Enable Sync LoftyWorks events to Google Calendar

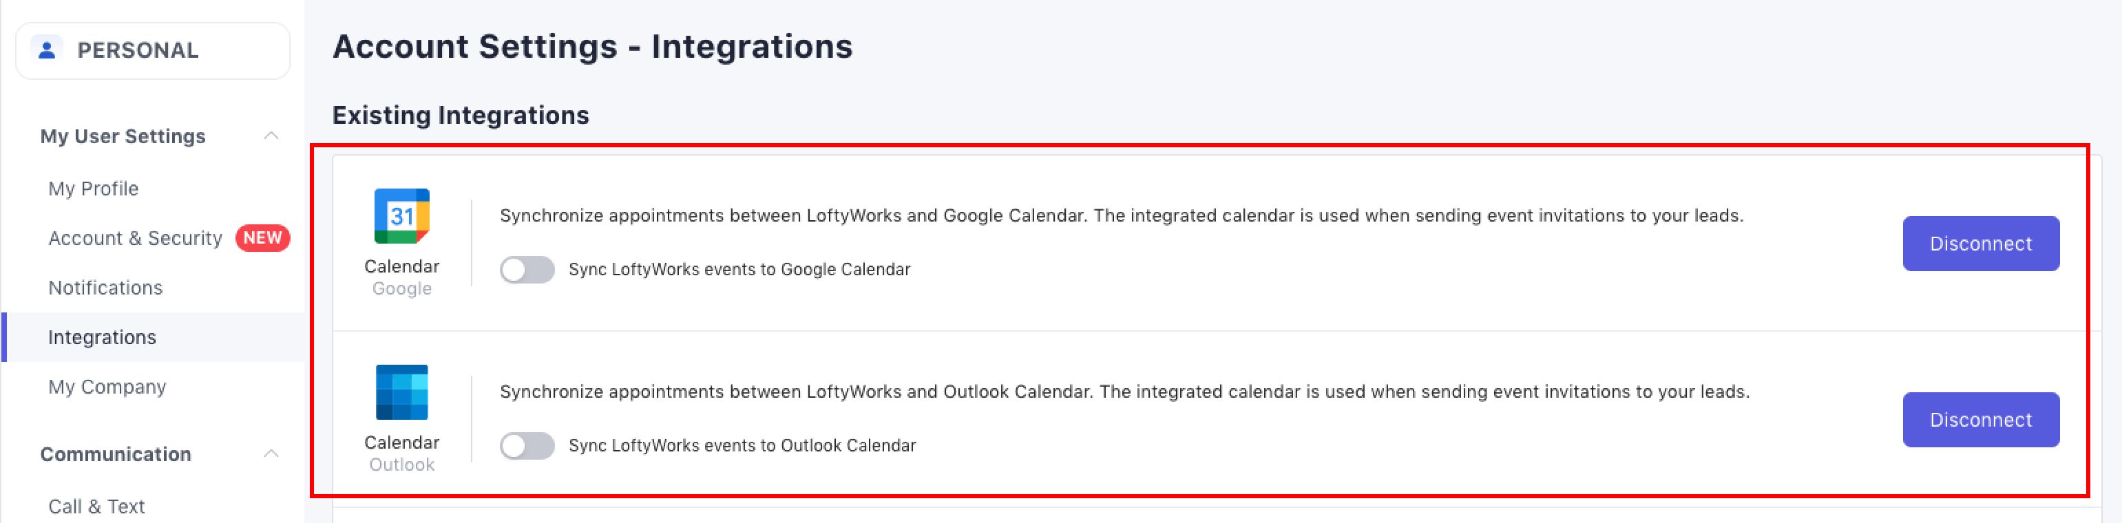[x=527, y=269]
